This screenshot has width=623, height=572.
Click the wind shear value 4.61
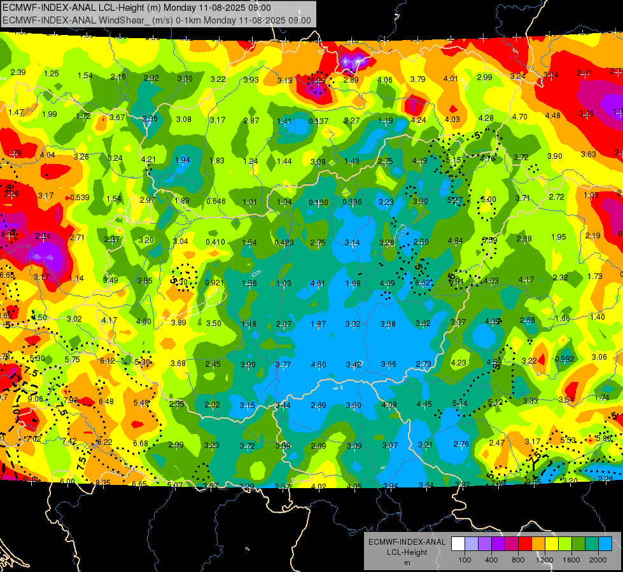[318, 283]
